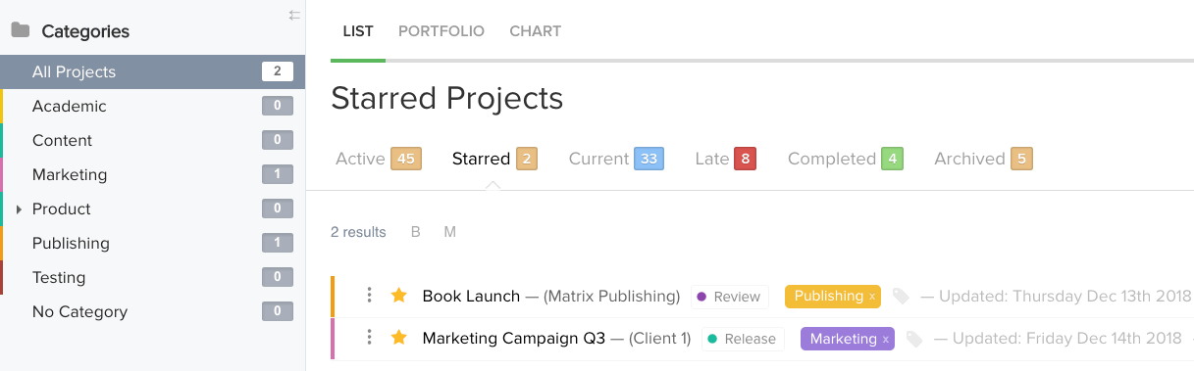Switch to the Chart view tab

pyautogui.click(x=536, y=31)
